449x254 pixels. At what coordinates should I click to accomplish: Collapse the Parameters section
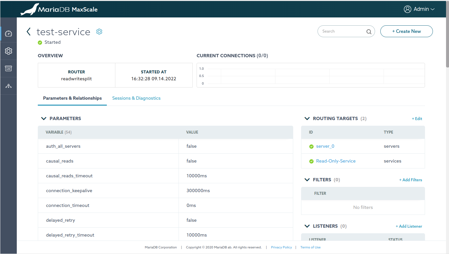(x=44, y=118)
